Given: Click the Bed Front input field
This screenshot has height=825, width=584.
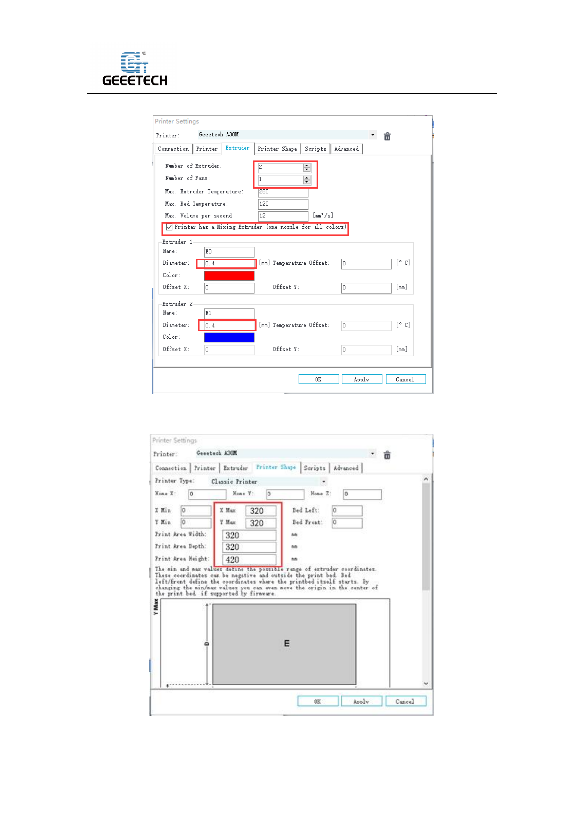Looking at the screenshot, I should click(347, 523).
